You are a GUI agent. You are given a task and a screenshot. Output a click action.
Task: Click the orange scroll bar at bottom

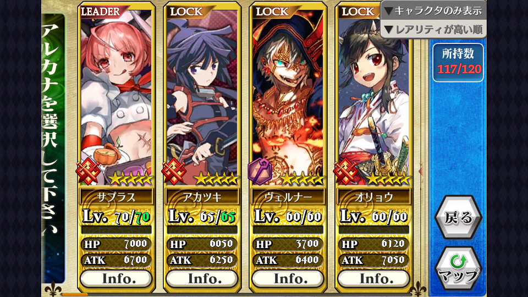75,295
